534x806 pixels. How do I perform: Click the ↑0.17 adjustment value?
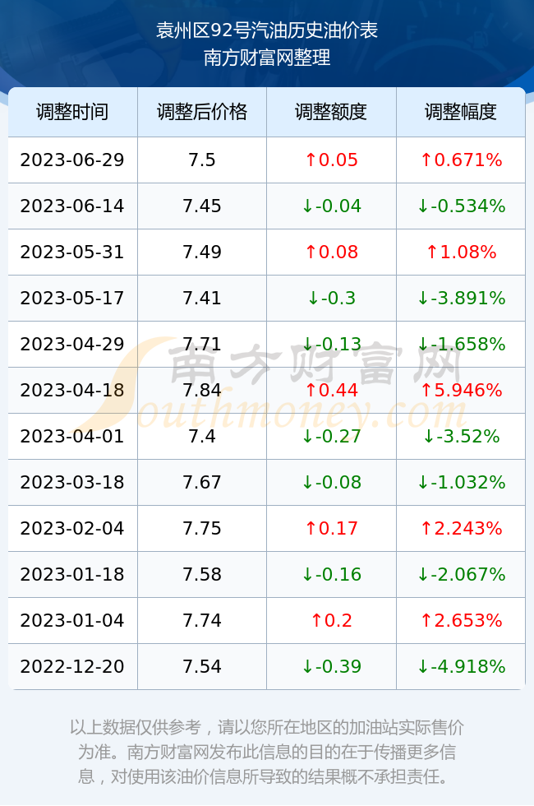pyautogui.click(x=331, y=528)
